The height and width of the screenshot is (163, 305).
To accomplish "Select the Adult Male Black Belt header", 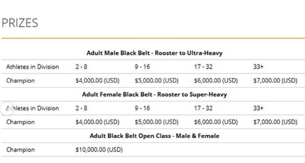I will click(154, 53).
